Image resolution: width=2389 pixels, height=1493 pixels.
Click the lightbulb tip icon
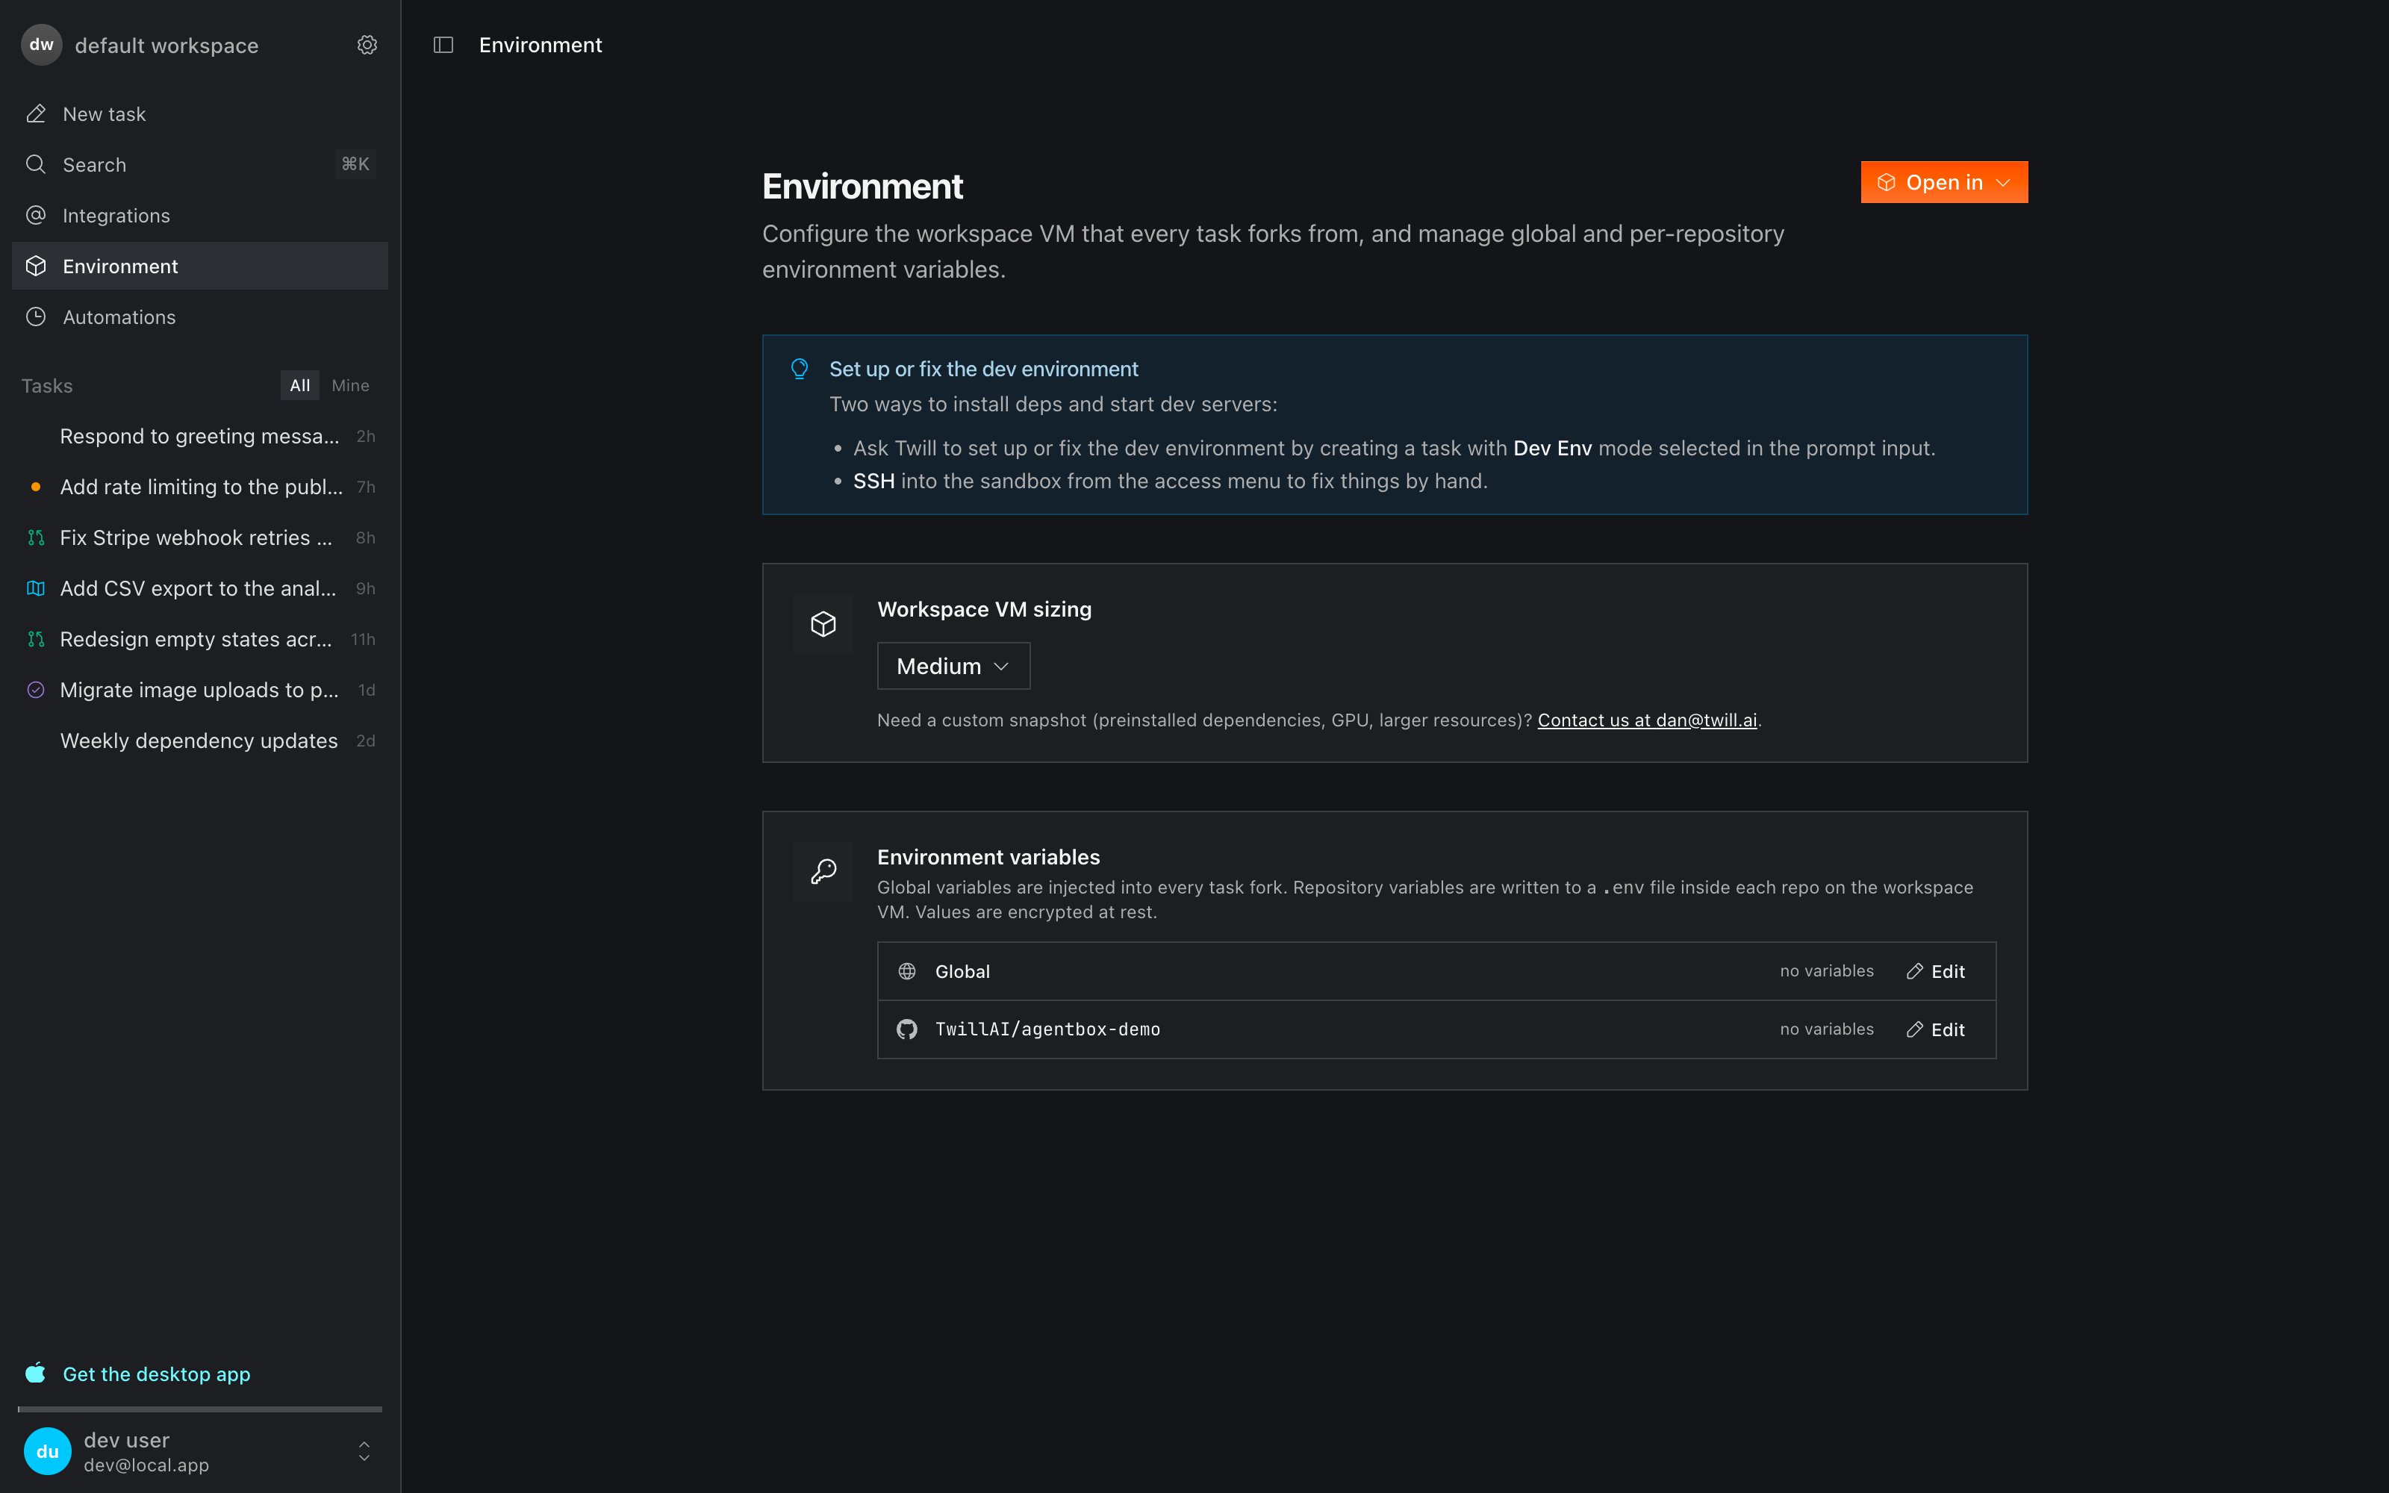click(800, 368)
